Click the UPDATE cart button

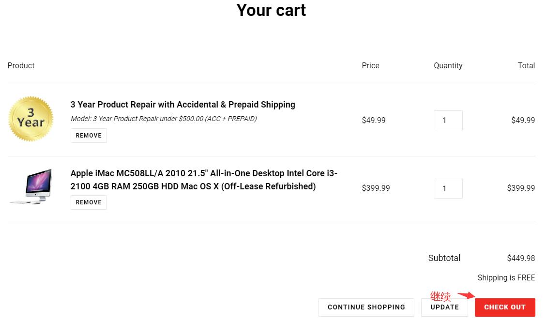(444, 307)
